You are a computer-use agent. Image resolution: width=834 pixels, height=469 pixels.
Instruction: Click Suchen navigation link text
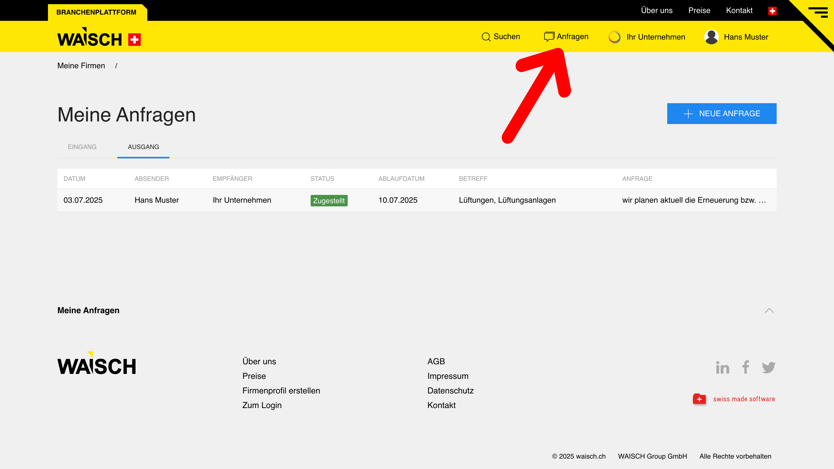[x=507, y=36]
